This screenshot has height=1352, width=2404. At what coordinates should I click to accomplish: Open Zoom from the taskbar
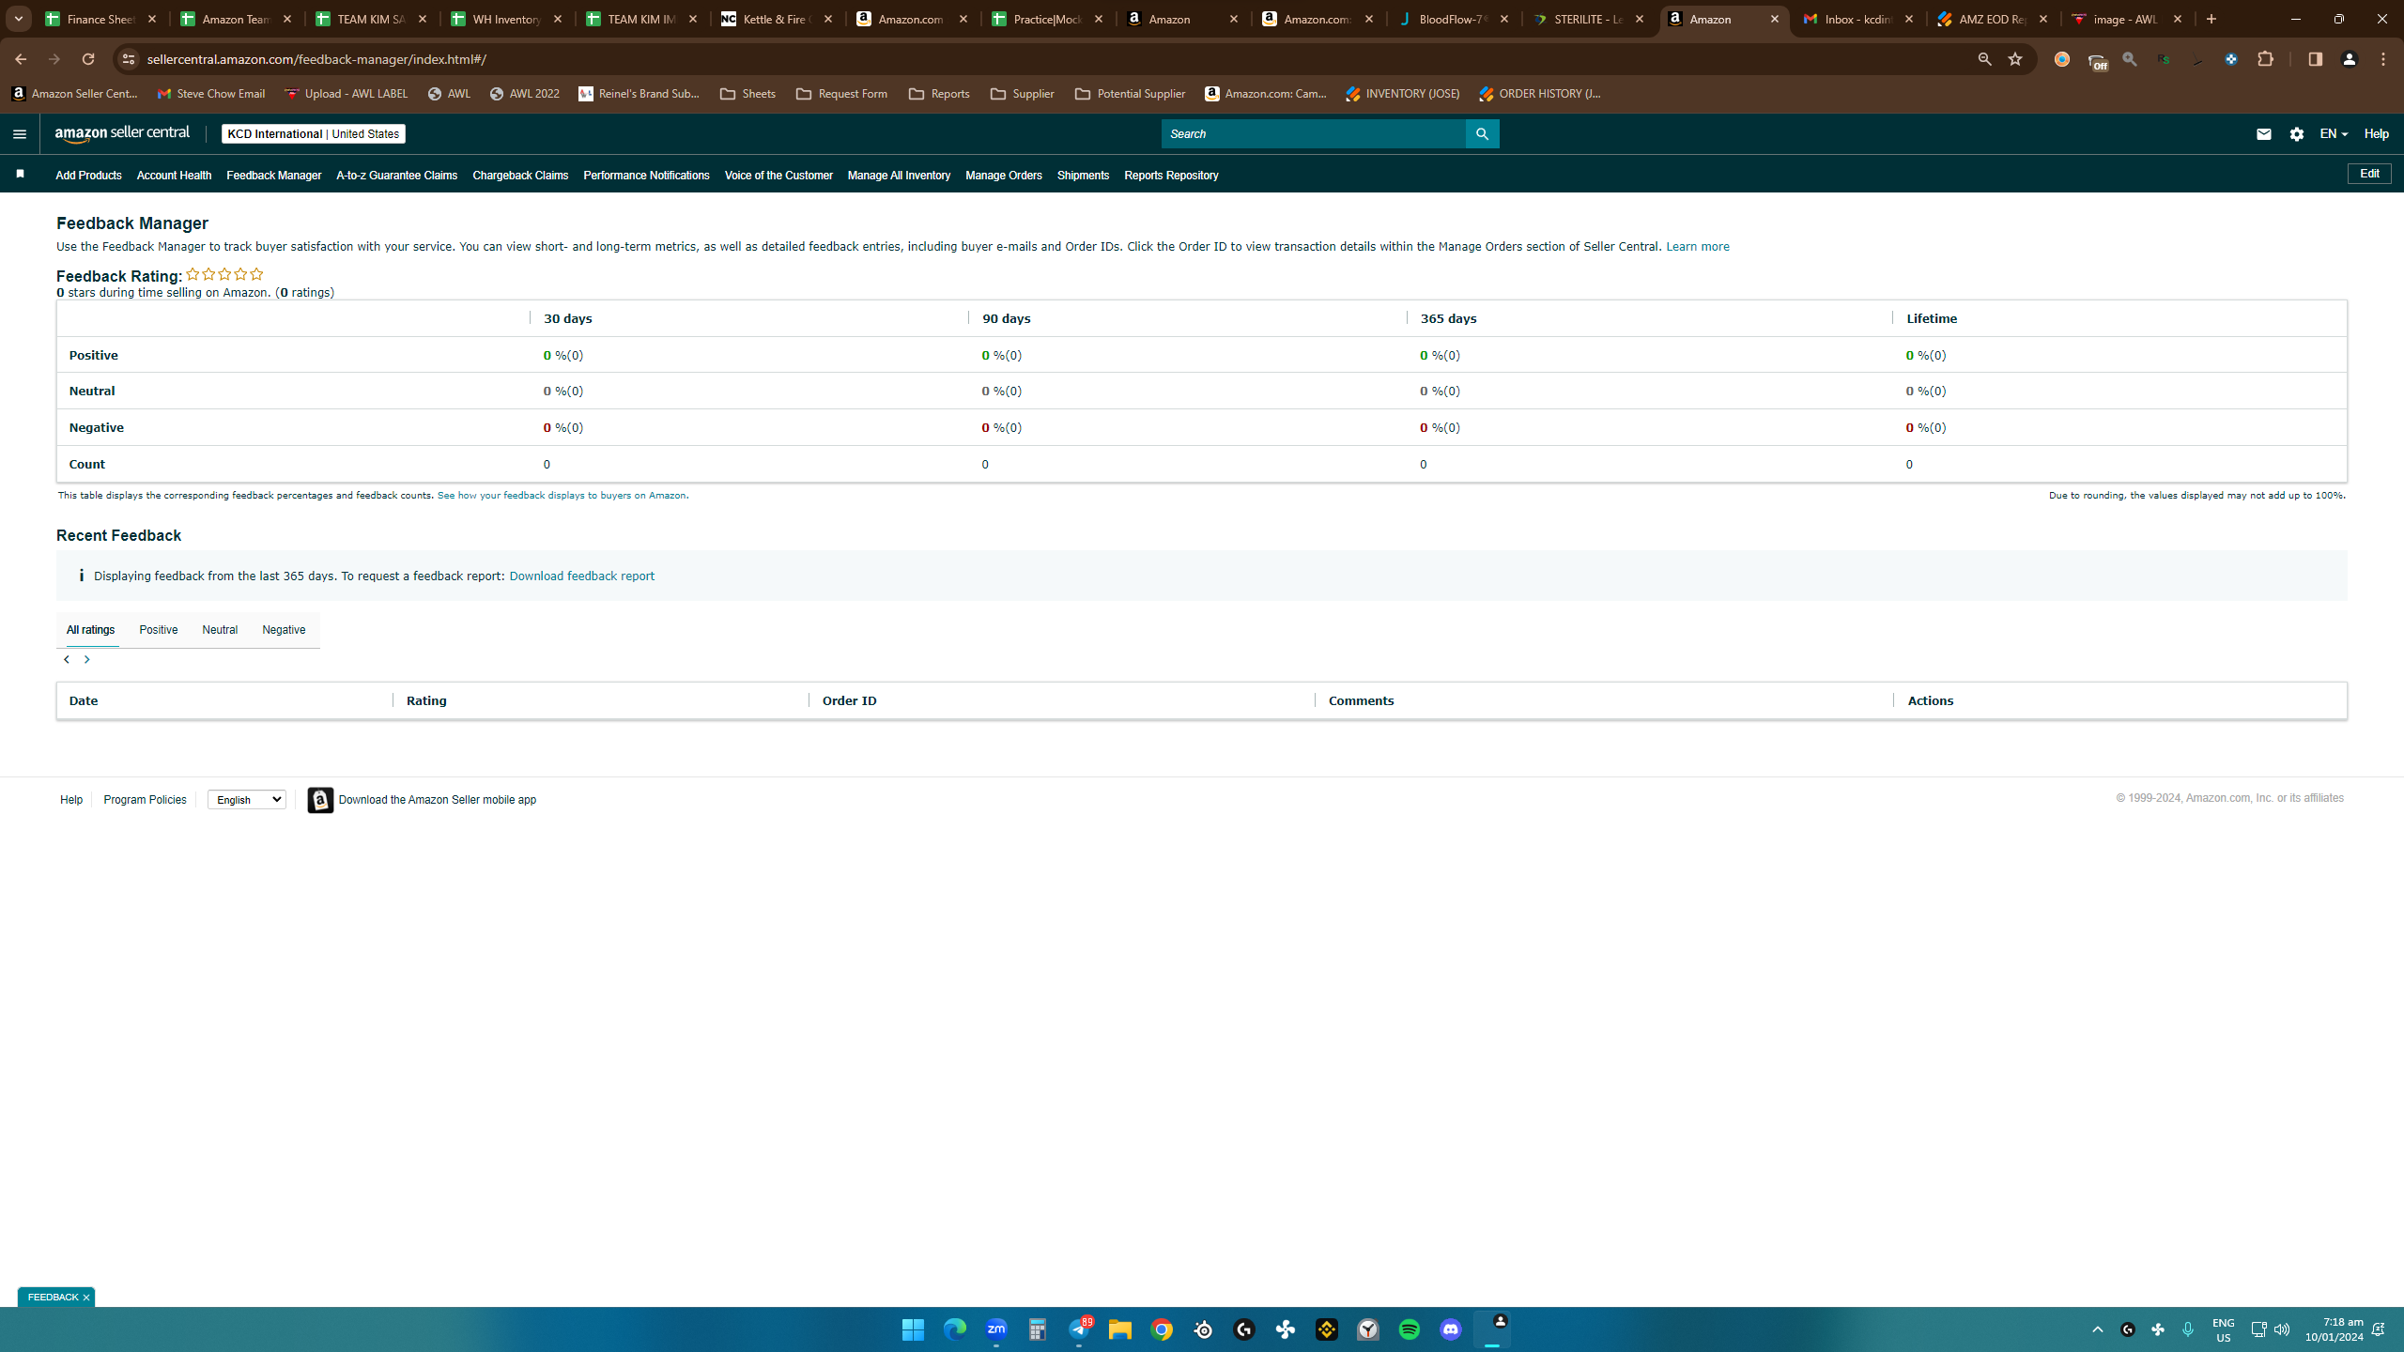tap(996, 1329)
